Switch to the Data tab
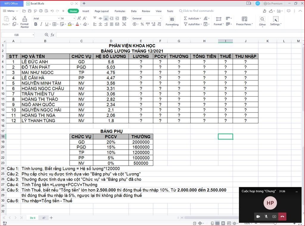The height and width of the screenshot is (226, 305). click(x=134, y=11)
